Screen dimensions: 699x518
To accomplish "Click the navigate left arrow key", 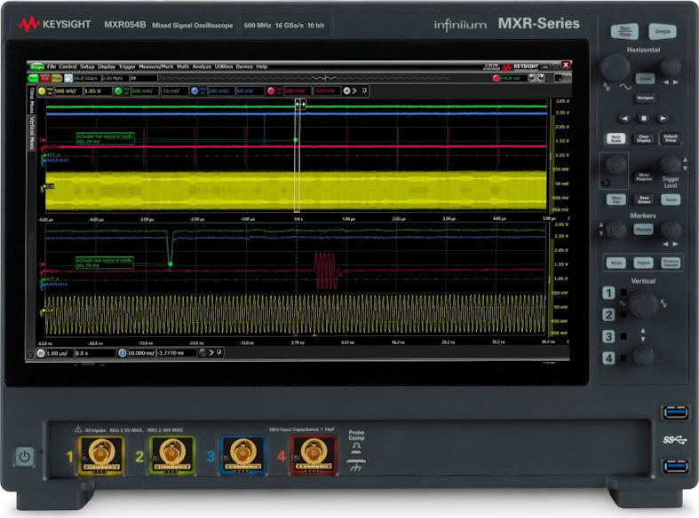I will pos(624,118).
